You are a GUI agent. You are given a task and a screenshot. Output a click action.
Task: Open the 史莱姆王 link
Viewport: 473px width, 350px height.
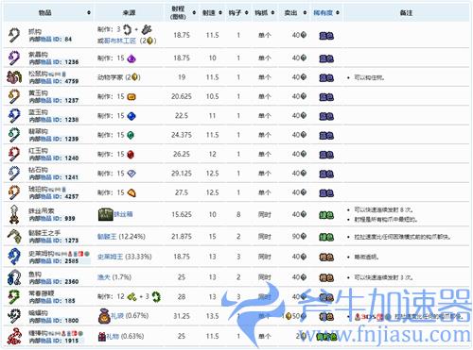tap(110, 257)
